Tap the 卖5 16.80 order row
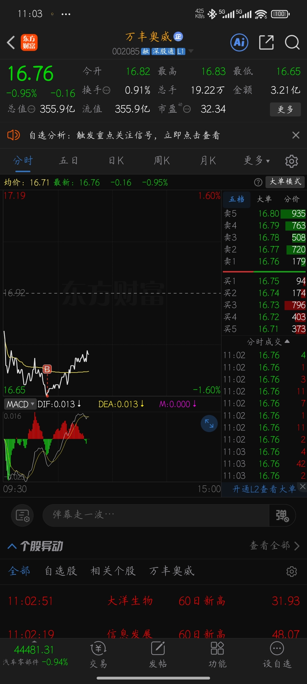Screen dimensions: 307x684 (x=264, y=213)
